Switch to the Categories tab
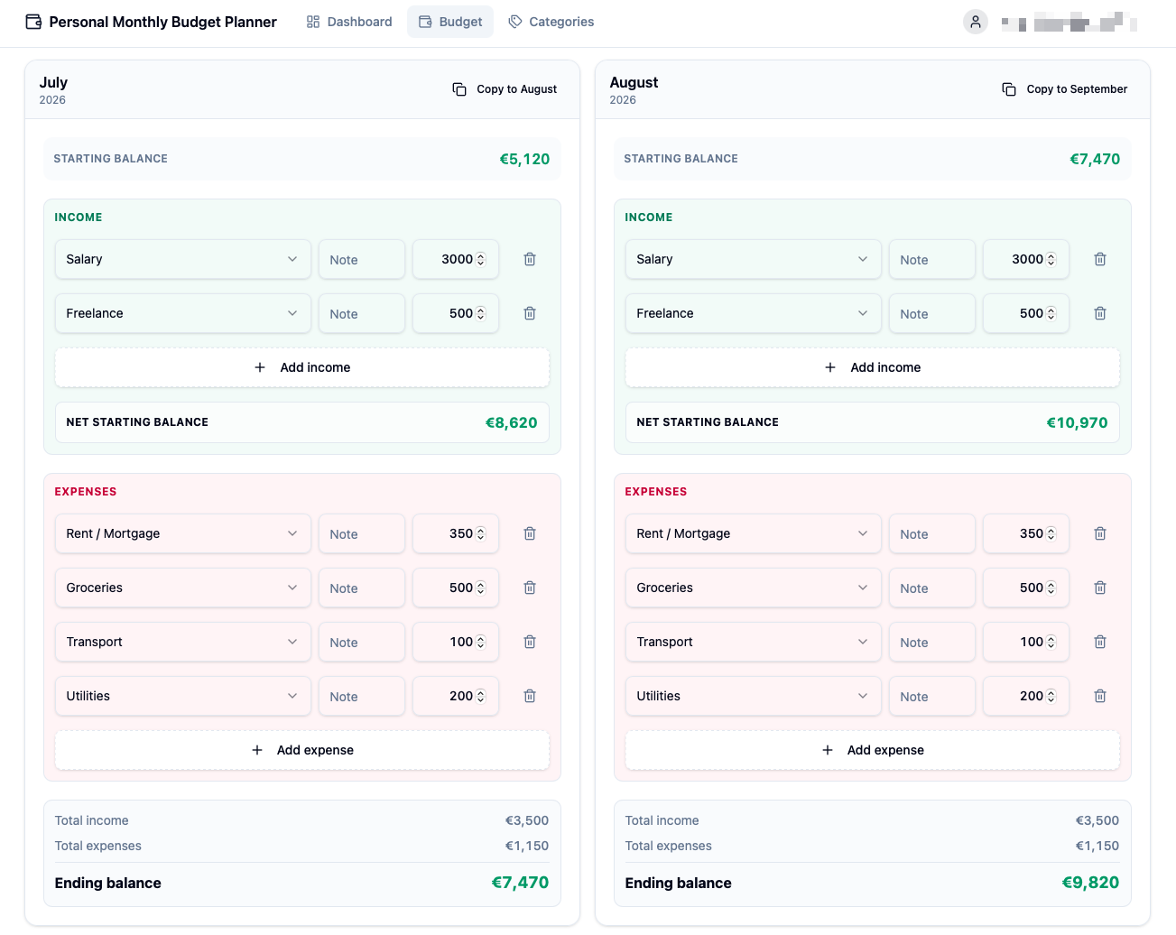The width and height of the screenshot is (1176, 935). (x=551, y=22)
